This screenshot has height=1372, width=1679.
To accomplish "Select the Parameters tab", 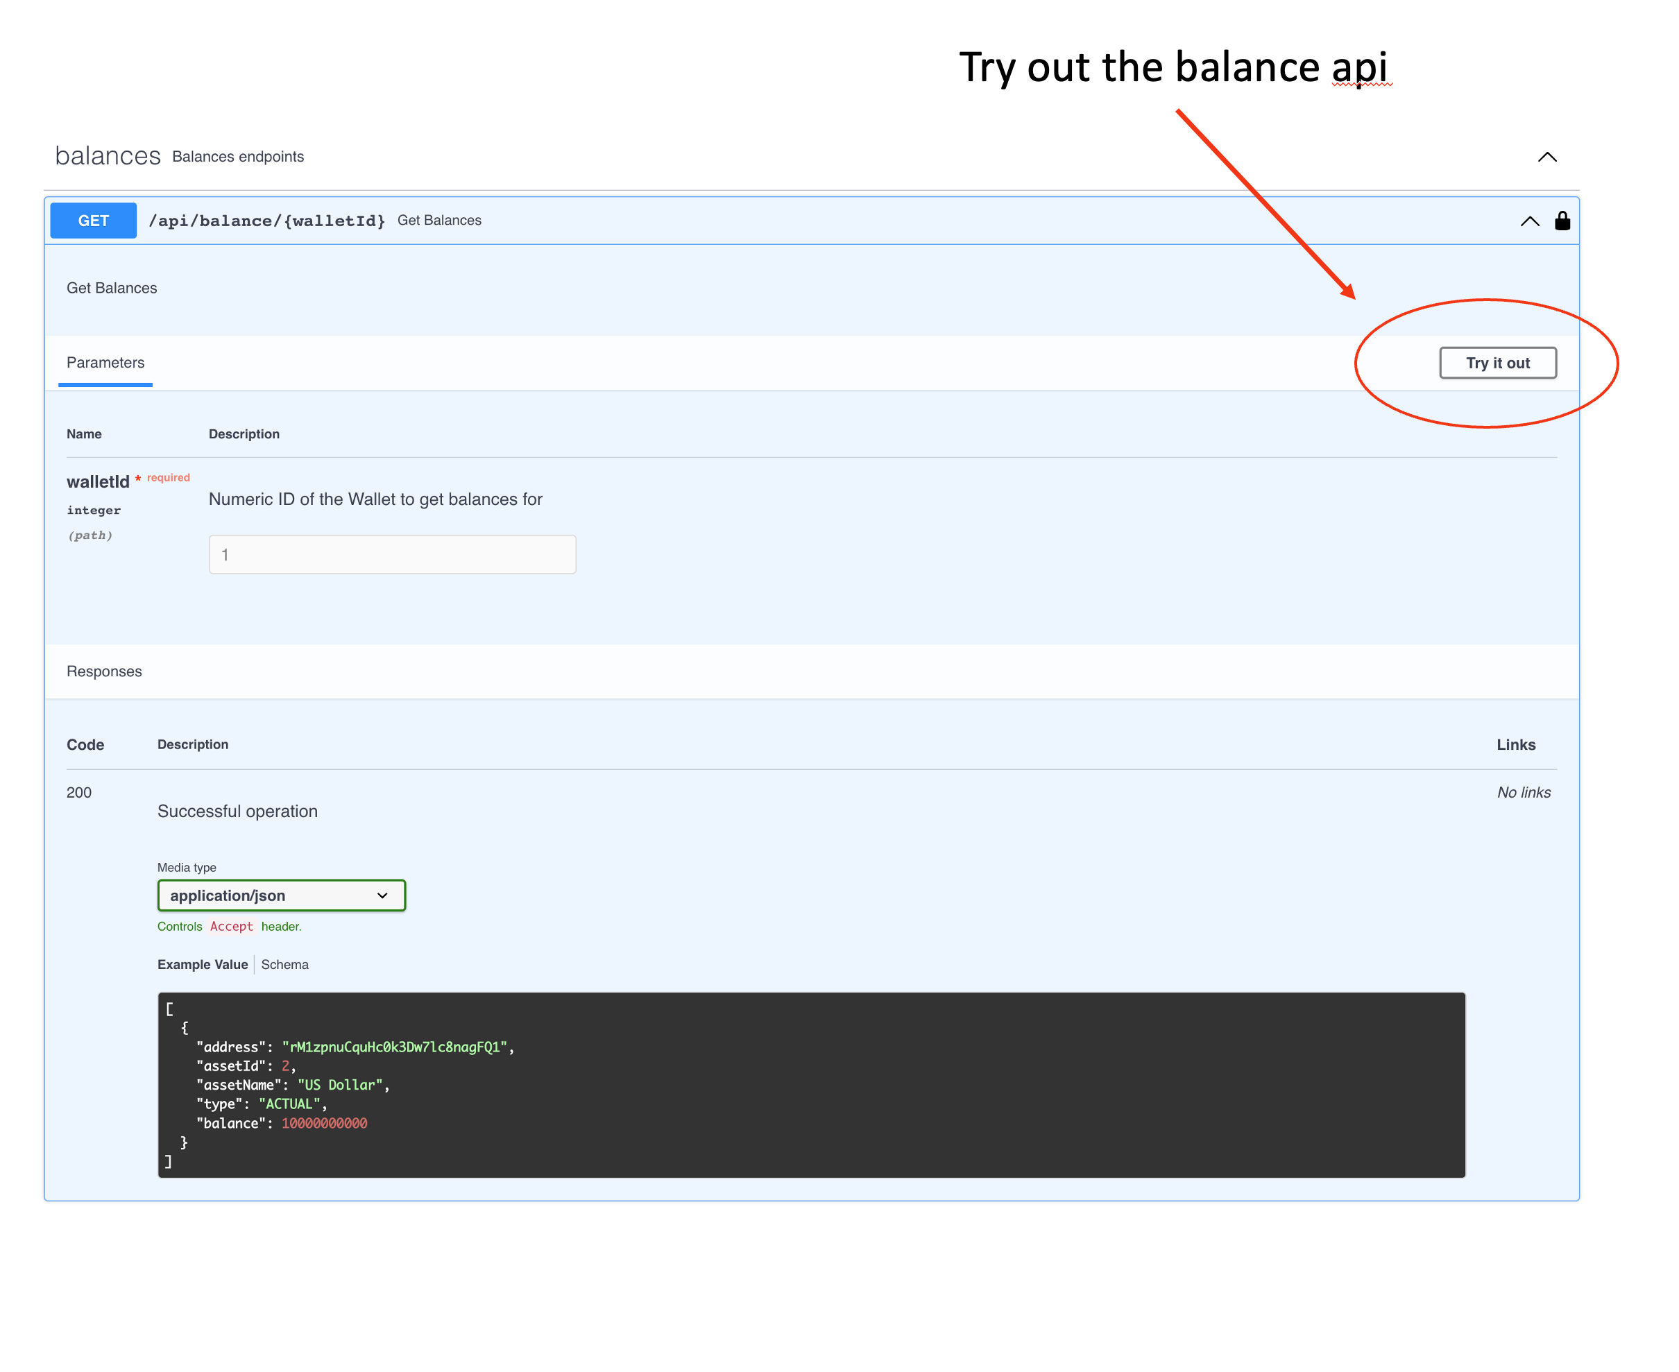I will [x=105, y=363].
